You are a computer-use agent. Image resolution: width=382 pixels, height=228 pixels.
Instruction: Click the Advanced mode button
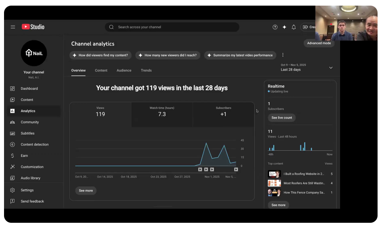coord(319,43)
